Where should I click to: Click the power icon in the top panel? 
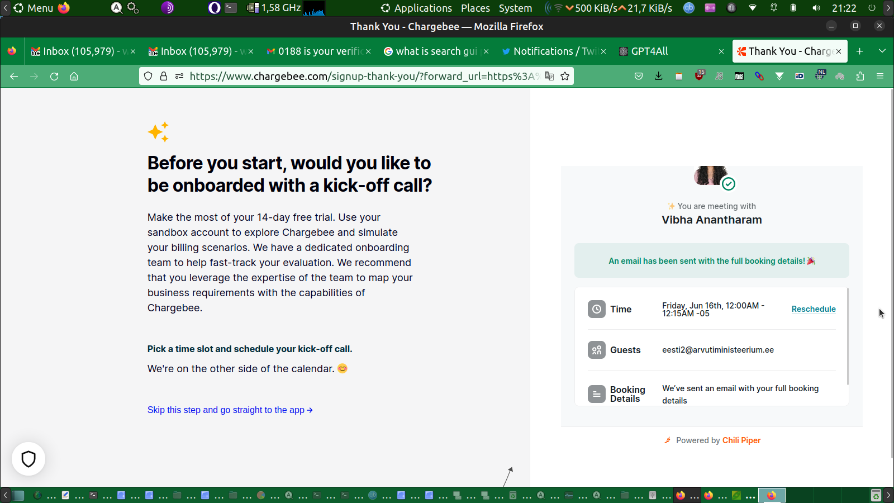[x=872, y=8]
